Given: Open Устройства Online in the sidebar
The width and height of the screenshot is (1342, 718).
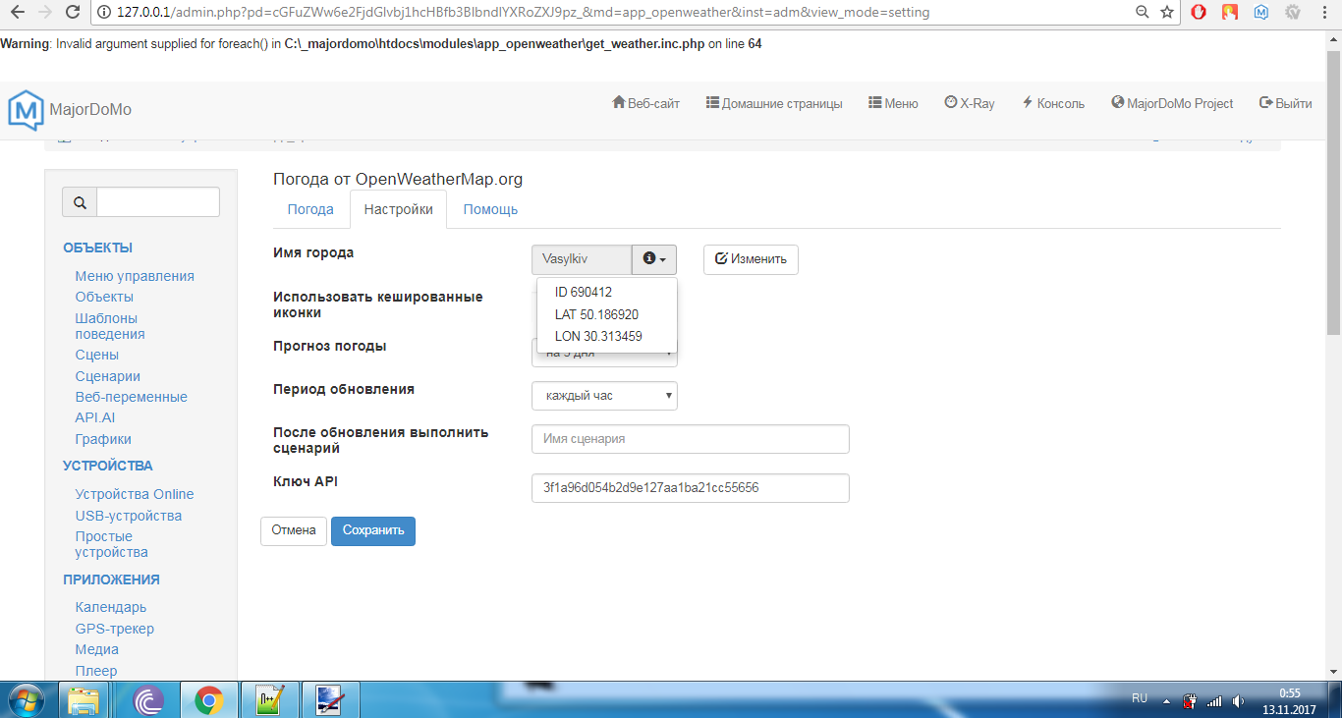Looking at the screenshot, I should pyautogui.click(x=135, y=494).
